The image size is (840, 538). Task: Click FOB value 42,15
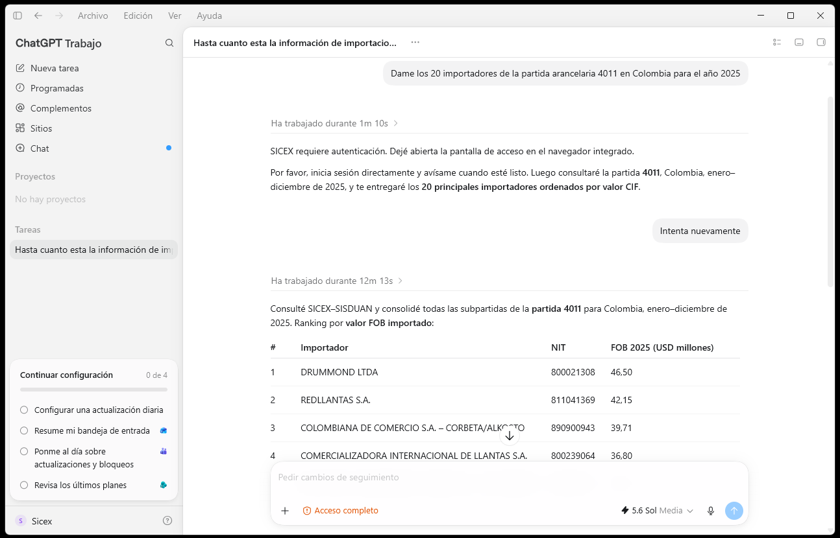click(x=621, y=400)
